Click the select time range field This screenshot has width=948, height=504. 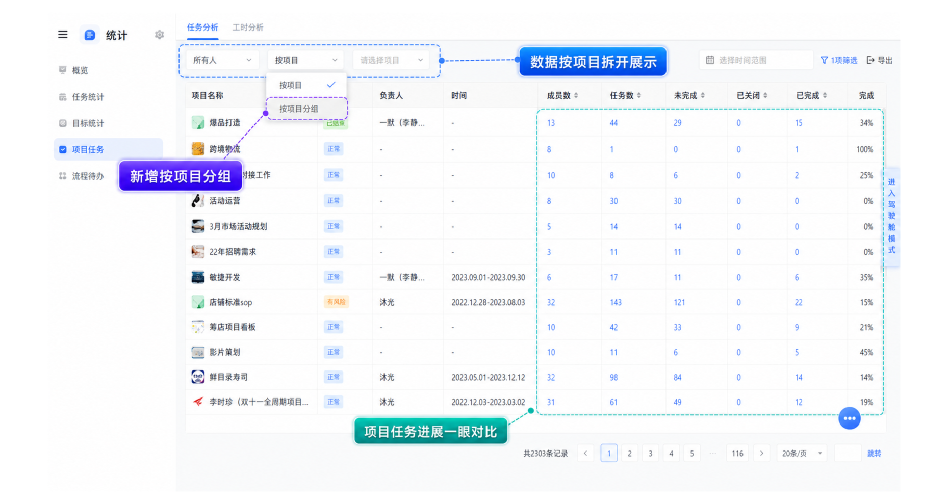pos(756,60)
